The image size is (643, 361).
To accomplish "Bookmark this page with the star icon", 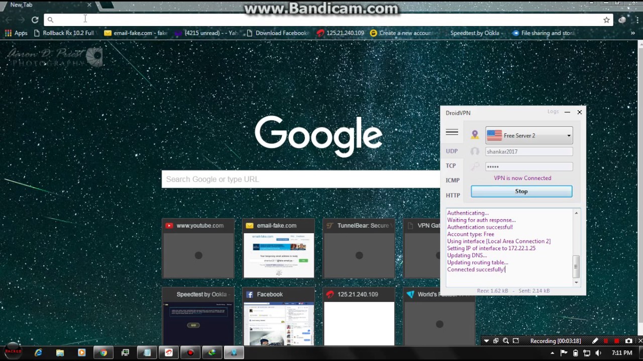I will [x=606, y=20].
